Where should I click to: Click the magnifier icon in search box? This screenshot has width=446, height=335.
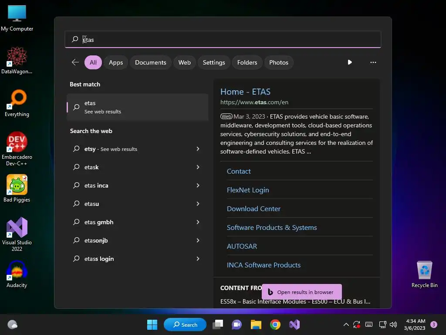point(75,39)
